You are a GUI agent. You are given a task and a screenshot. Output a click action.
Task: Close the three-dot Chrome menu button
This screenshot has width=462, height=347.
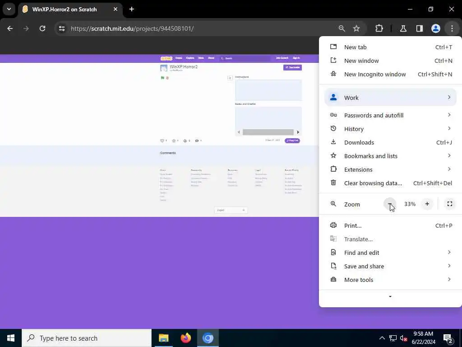452,28
